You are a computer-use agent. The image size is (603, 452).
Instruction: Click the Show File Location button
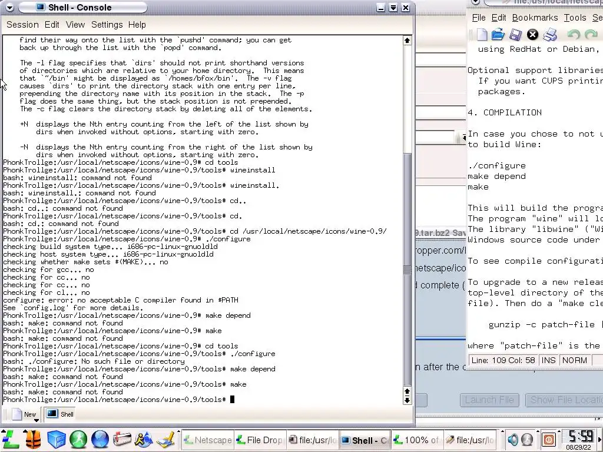[564, 400]
